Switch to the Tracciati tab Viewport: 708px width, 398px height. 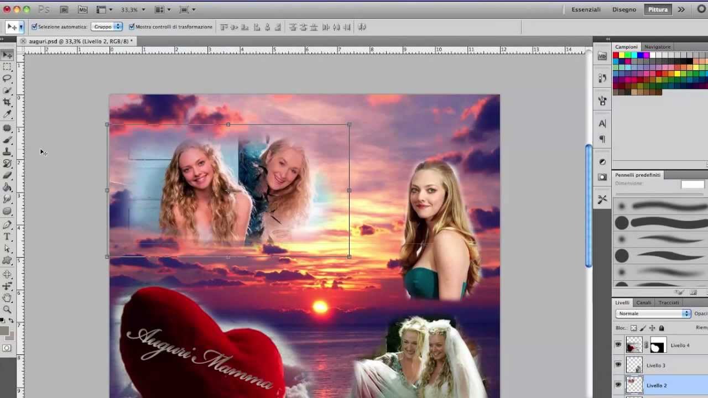pos(669,302)
